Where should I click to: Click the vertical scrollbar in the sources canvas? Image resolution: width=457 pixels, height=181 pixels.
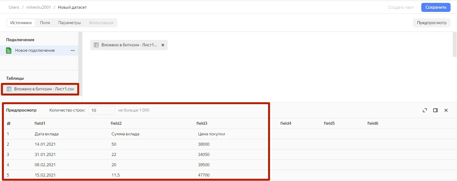point(454,44)
